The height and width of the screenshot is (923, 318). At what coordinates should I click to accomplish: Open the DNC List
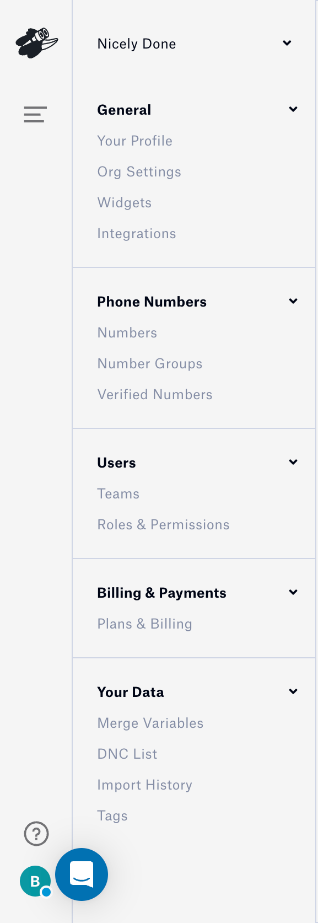tap(127, 754)
